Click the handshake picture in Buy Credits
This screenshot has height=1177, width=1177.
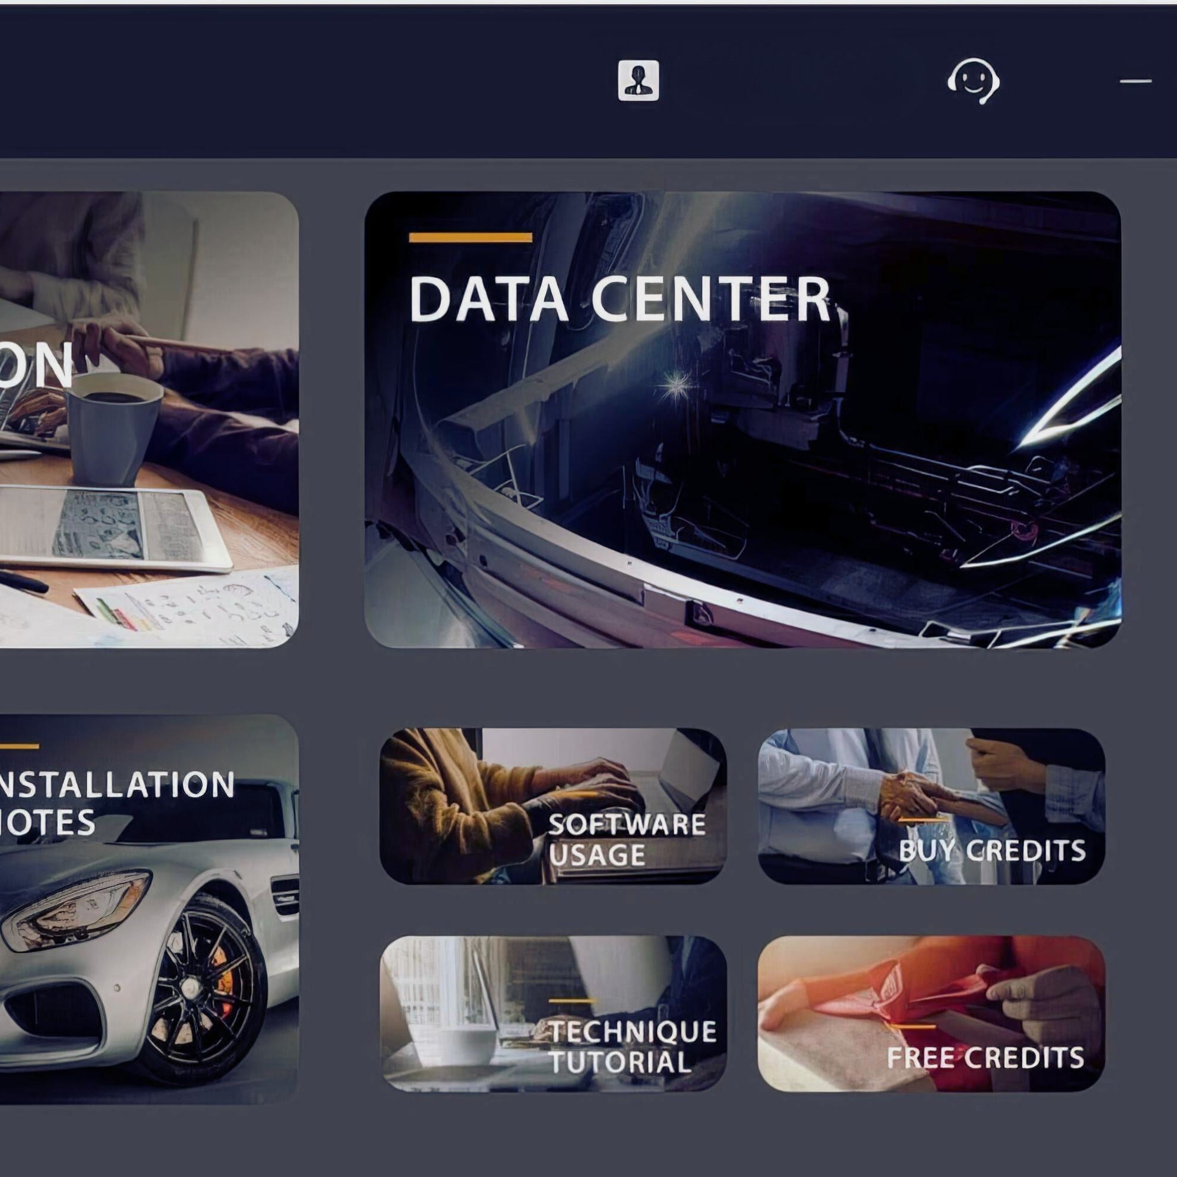[x=914, y=795]
